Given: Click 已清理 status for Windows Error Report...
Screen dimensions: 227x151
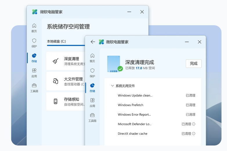Looking at the screenshot, I should click(x=190, y=114).
